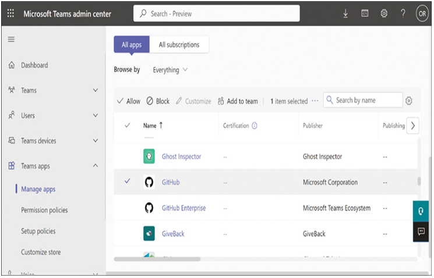Image resolution: width=434 pixels, height=278 pixels.
Task: Open the headset support icon
Action: tap(421, 211)
